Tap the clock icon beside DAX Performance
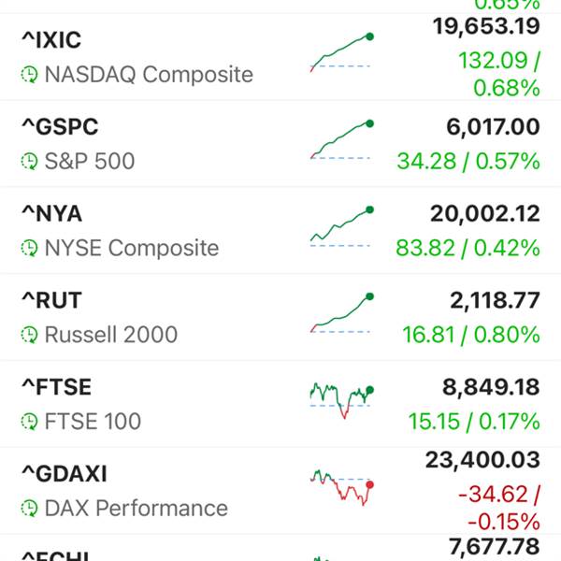561x561 pixels. pos(29,509)
